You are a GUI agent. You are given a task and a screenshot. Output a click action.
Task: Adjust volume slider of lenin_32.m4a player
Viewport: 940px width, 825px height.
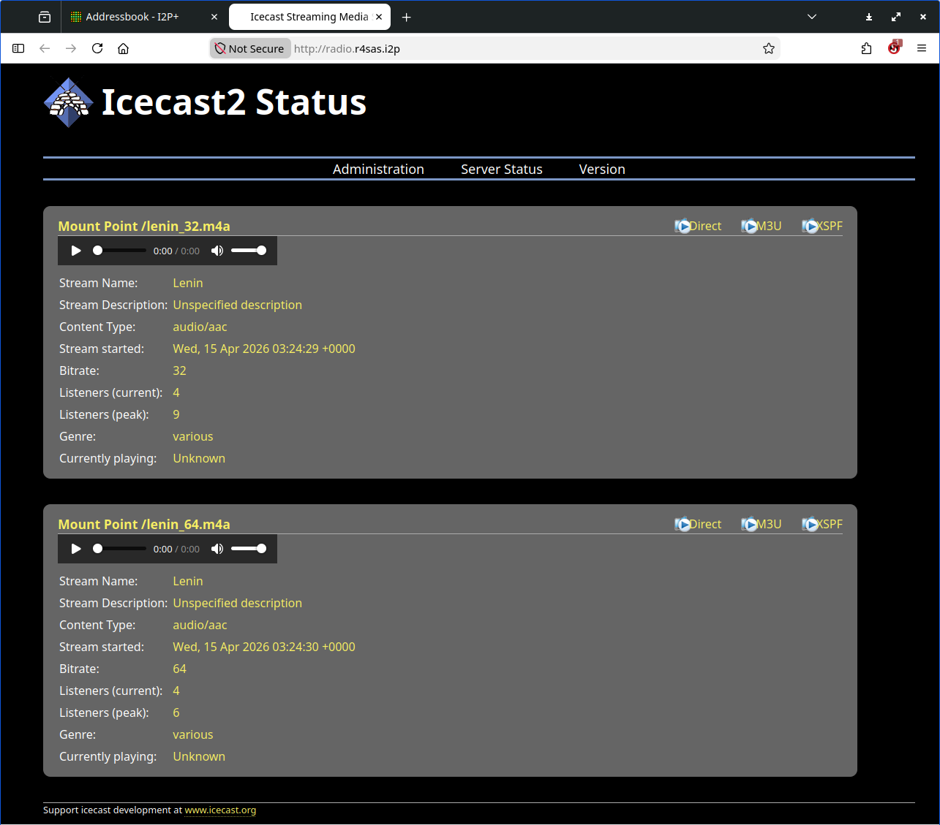(x=249, y=251)
